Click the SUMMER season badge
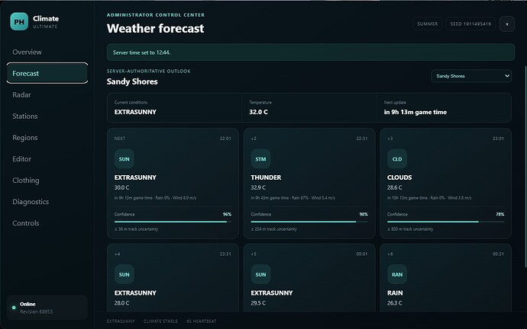This screenshot has height=329, width=527. coord(427,24)
